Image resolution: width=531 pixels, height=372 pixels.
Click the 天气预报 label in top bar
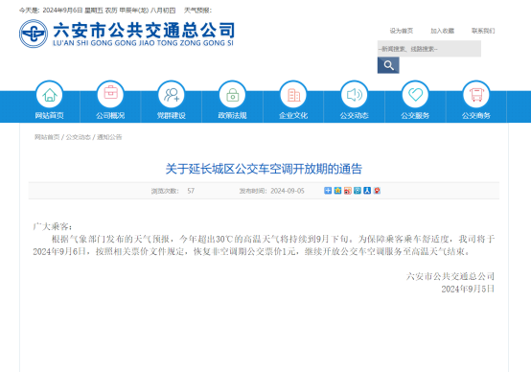coord(197,11)
